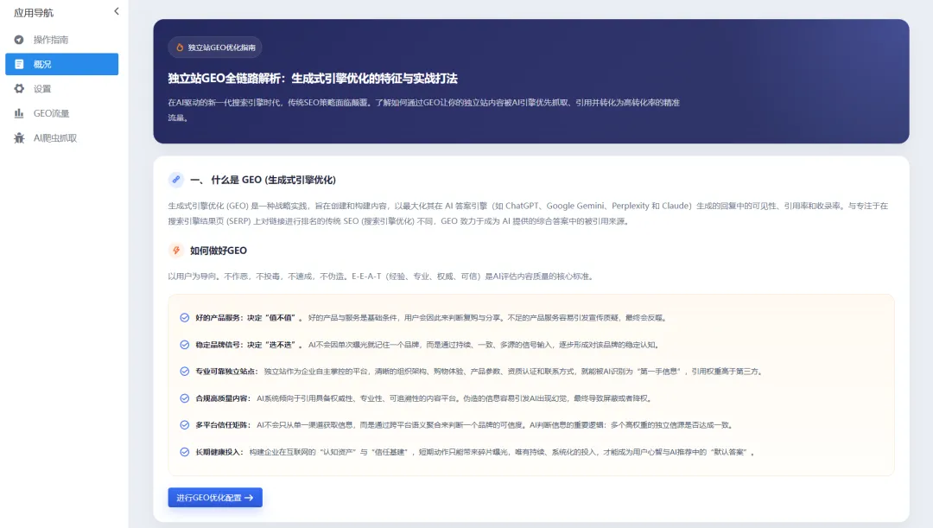This screenshot has width=933, height=528.
Task: Click the paragraph starting 生成式引擎优化 (GEO) 是一种
Action: point(528,213)
